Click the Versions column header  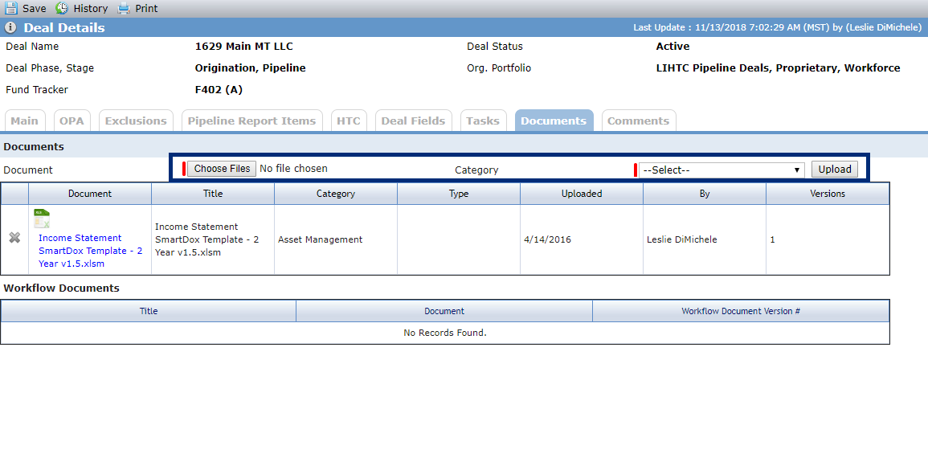tap(828, 194)
